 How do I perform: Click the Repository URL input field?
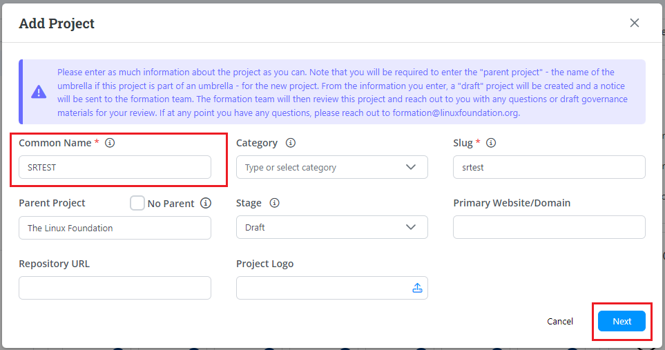tap(115, 288)
